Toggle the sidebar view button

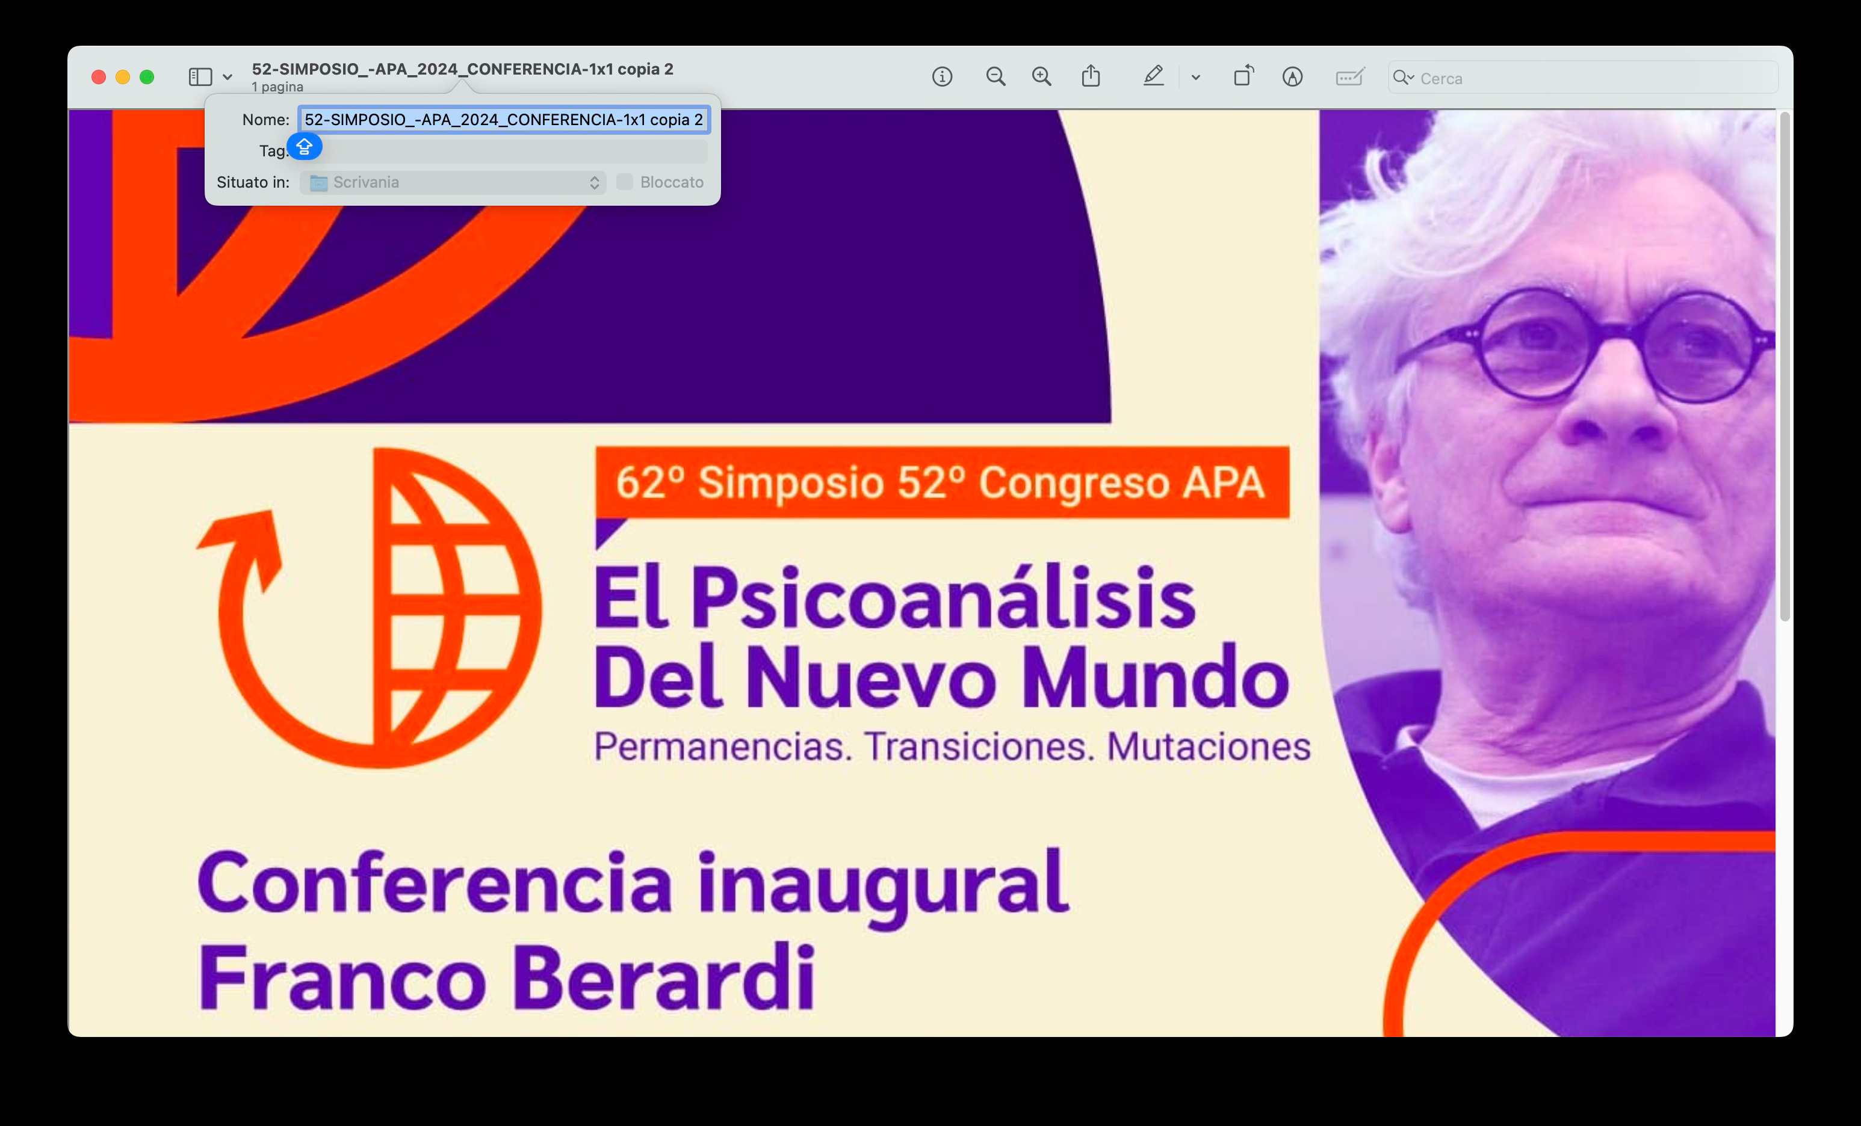pyautogui.click(x=200, y=77)
